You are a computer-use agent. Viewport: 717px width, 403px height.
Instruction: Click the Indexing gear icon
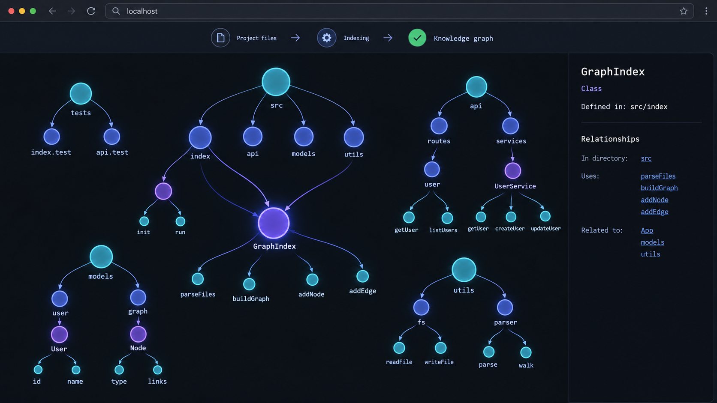[x=327, y=38]
